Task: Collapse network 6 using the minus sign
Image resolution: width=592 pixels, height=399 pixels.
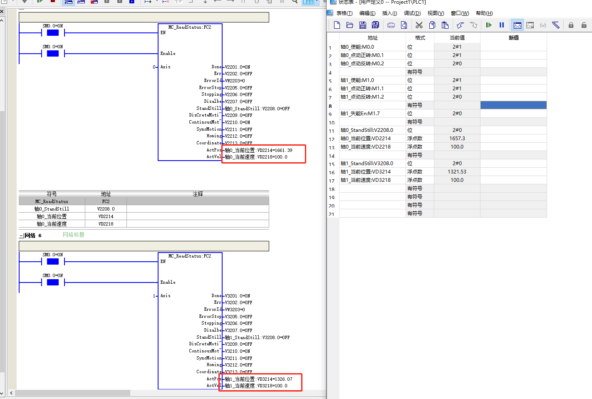Action: (21, 236)
